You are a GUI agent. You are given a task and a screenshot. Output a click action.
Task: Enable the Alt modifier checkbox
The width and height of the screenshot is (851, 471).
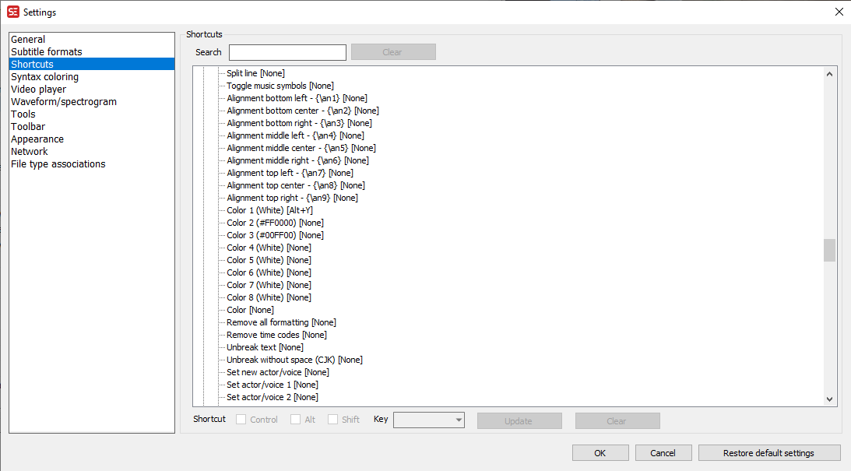coord(295,419)
